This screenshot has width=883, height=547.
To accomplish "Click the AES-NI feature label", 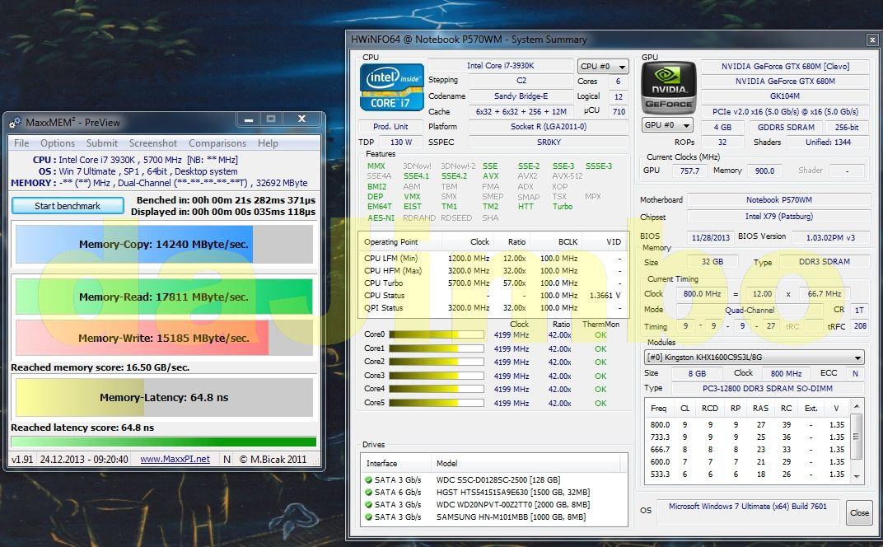I will (x=381, y=218).
